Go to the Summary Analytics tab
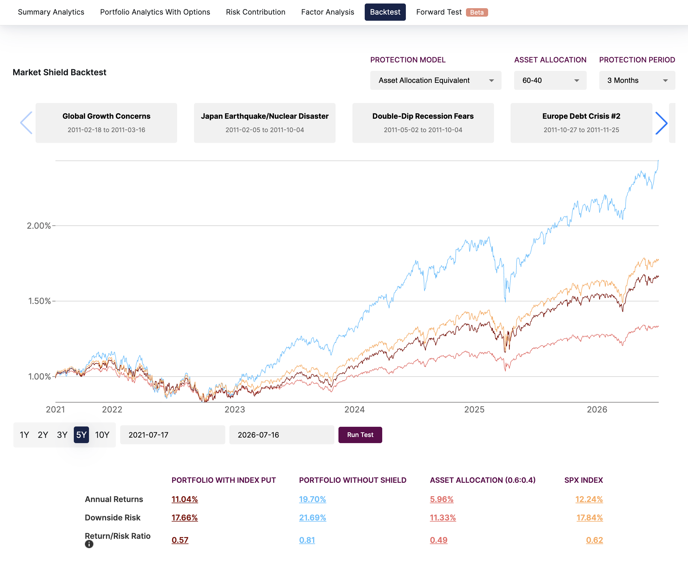 pyautogui.click(x=51, y=12)
